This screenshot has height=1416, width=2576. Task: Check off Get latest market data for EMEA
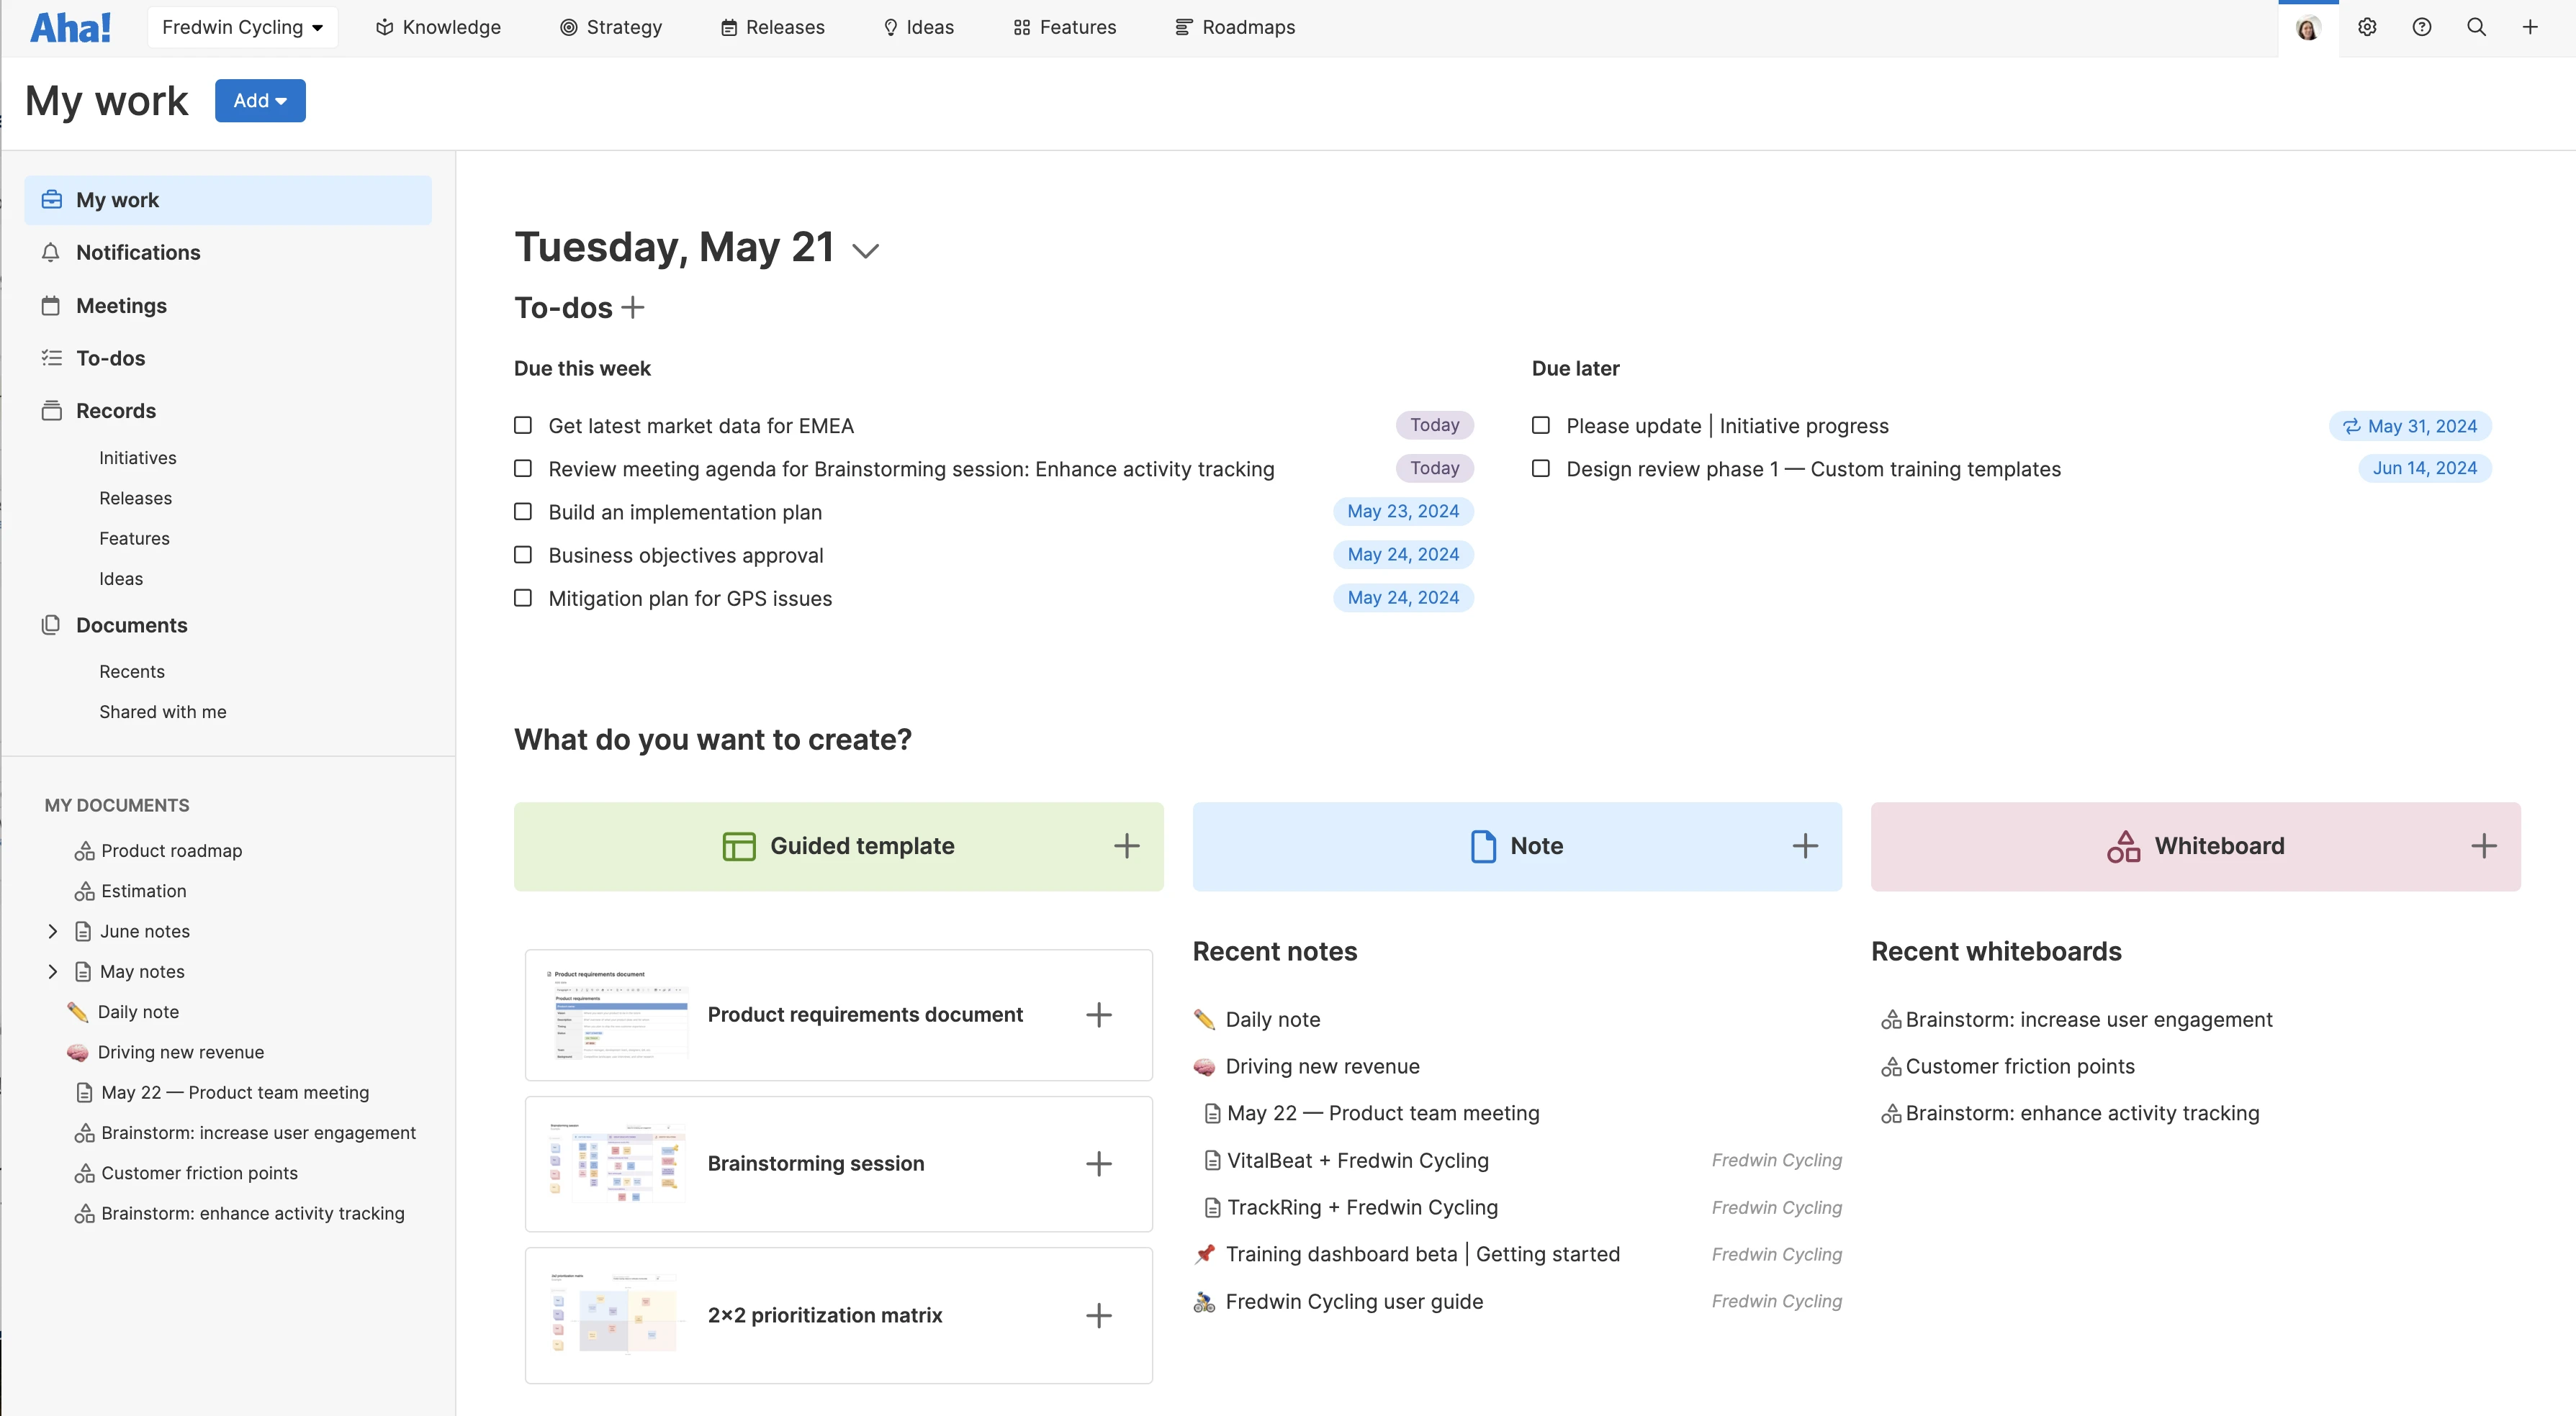point(523,426)
